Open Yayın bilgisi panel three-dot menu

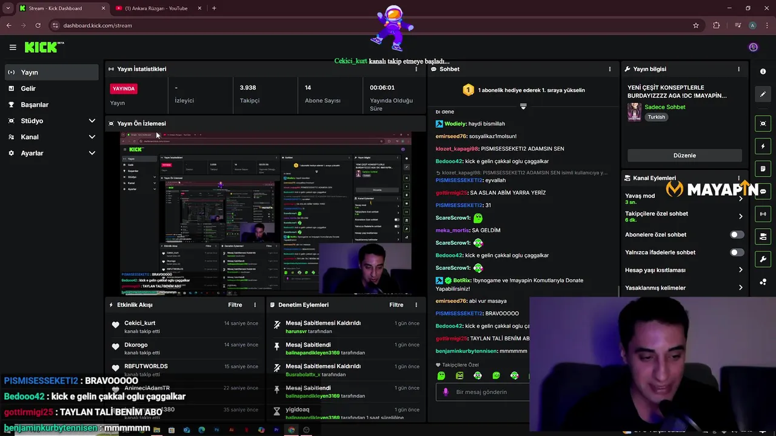click(x=738, y=69)
